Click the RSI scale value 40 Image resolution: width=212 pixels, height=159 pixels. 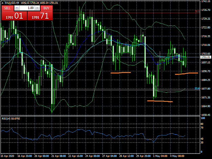click(x=202, y=139)
